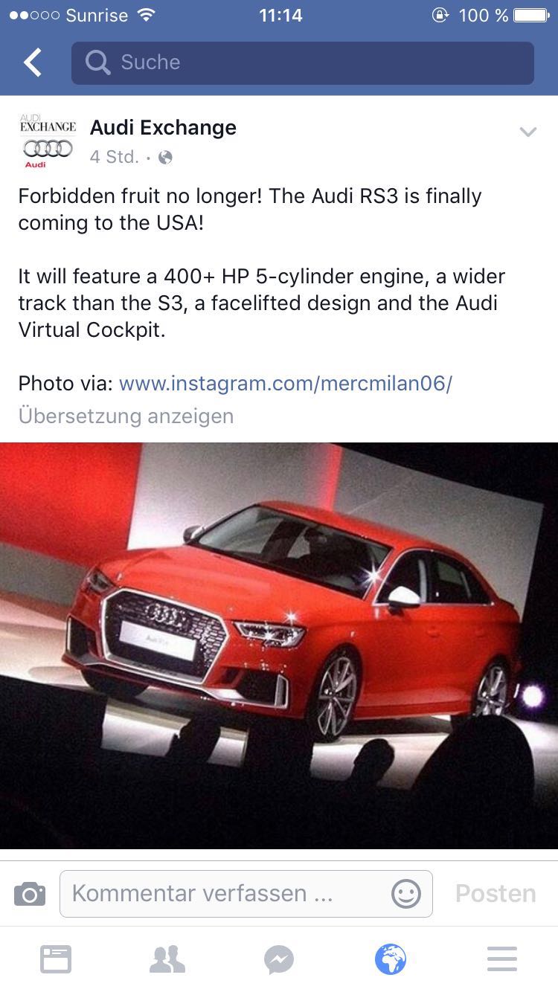Tap the Posten button
Screen dimensions: 558x992
click(x=496, y=893)
